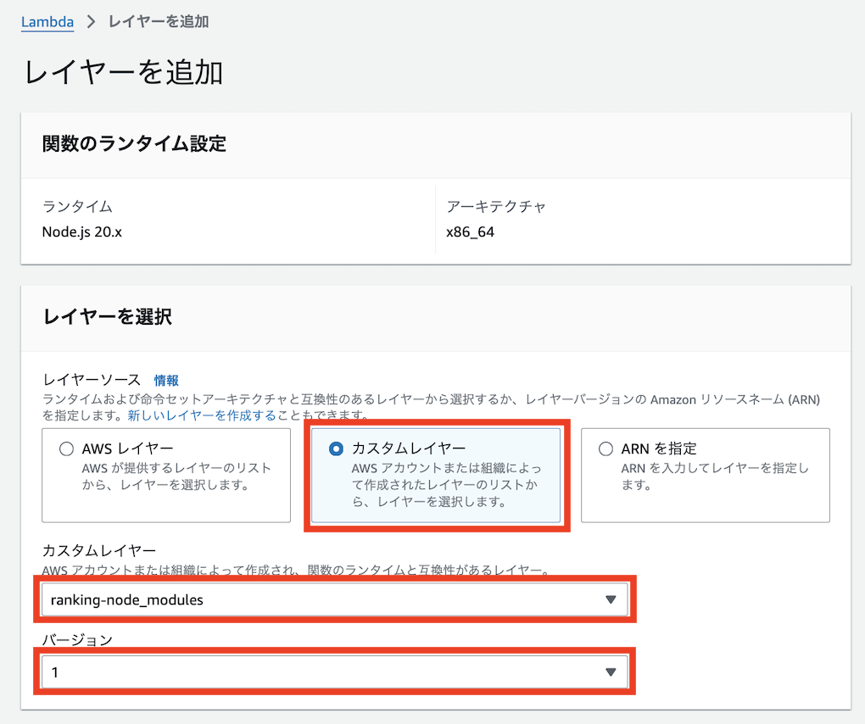Open the 情報 info link beside レイヤーソース
865x724 pixels.
(166, 381)
